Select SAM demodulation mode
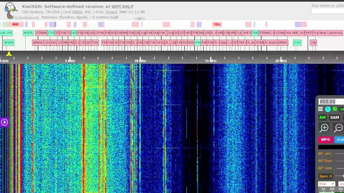344x193 pixels. tap(335, 117)
